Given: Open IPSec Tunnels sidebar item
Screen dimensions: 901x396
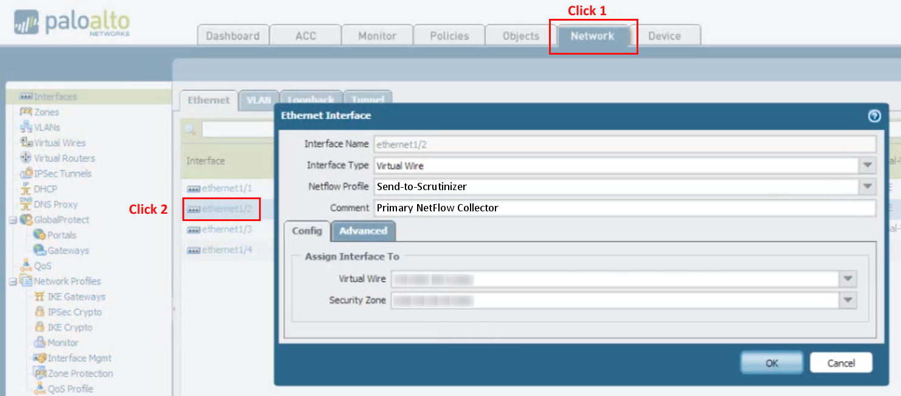Looking at the screenshot, I should 62,174.
